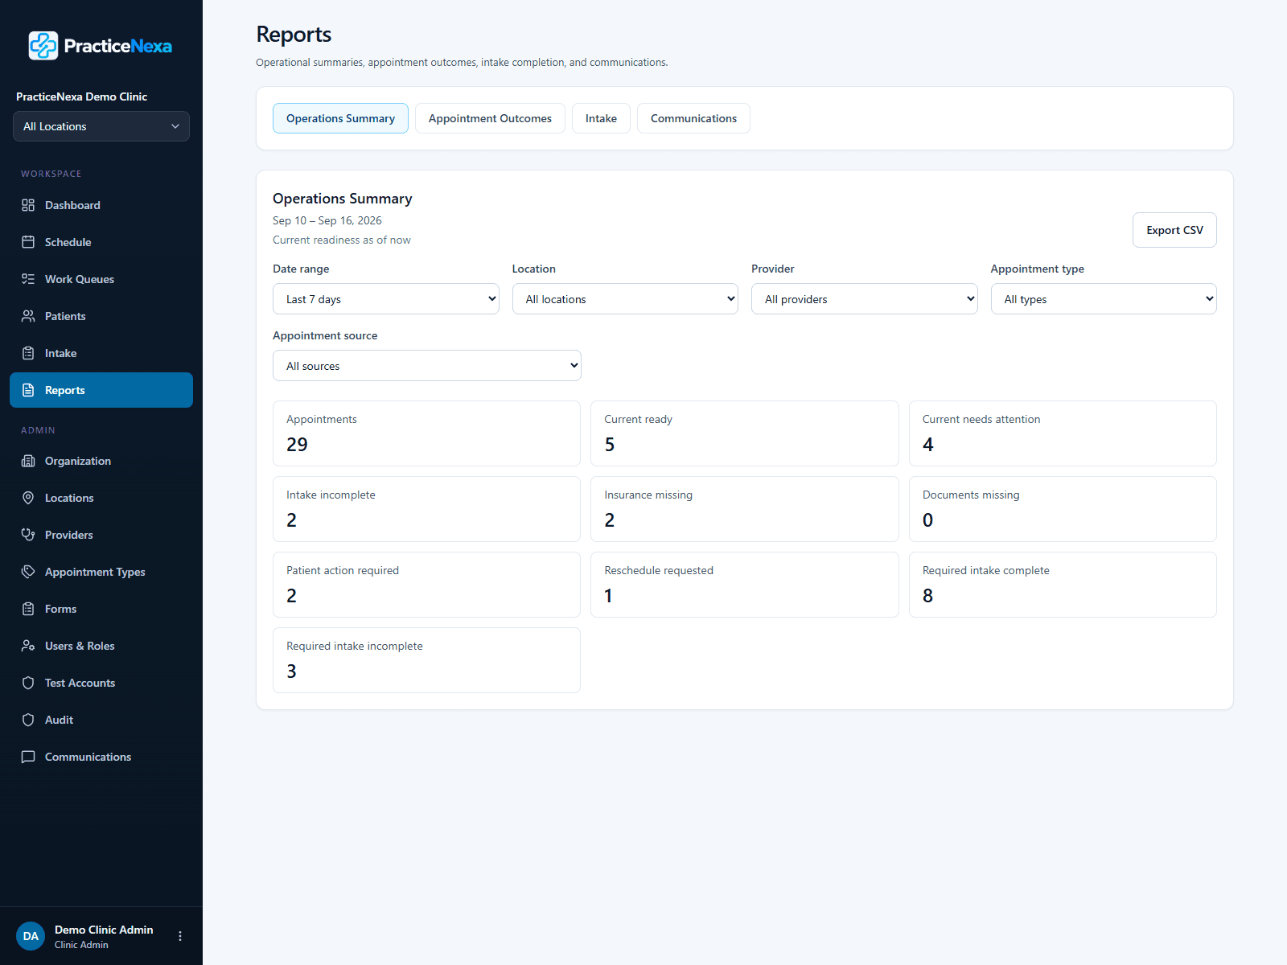Switch to the Appointment Outcomes tab
The height and width of the screenshot is (965, 1287).
pos(490,118)
